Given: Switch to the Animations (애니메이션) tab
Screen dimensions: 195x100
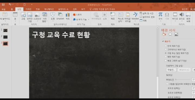Looking at the screenshot, I should (x=49, y=9).
